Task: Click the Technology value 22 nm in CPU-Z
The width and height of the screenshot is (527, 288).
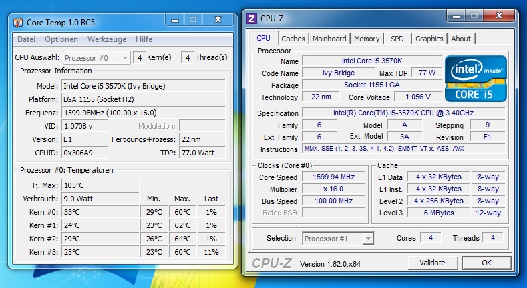Action: coord(321,97)
